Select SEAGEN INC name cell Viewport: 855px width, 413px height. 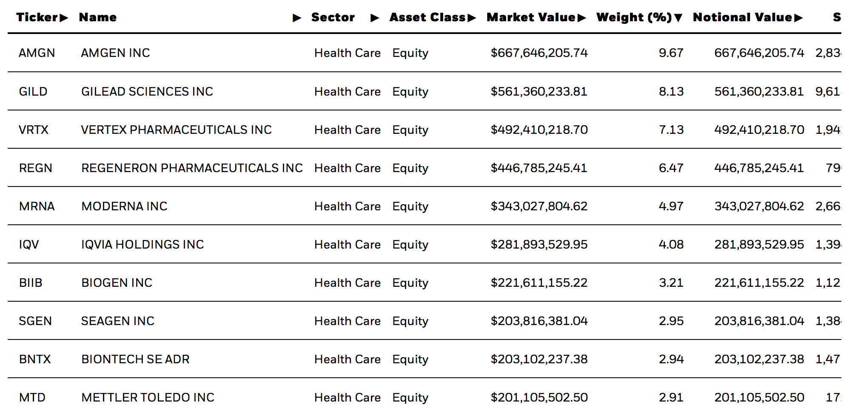point(118,321)
